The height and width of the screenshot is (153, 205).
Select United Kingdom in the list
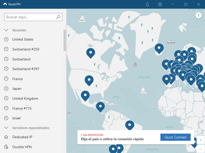coord(25,98)
